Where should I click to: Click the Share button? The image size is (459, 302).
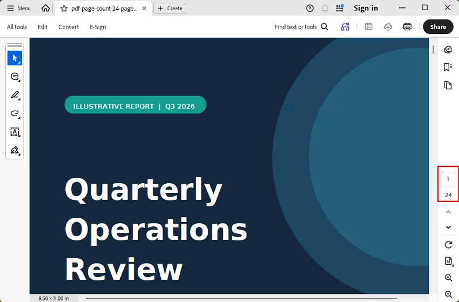pyautogui.click(x=438, y=27)
